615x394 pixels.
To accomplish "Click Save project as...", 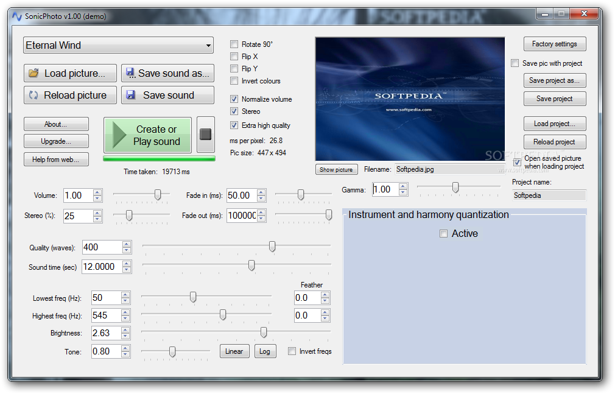I will [555, 80].
